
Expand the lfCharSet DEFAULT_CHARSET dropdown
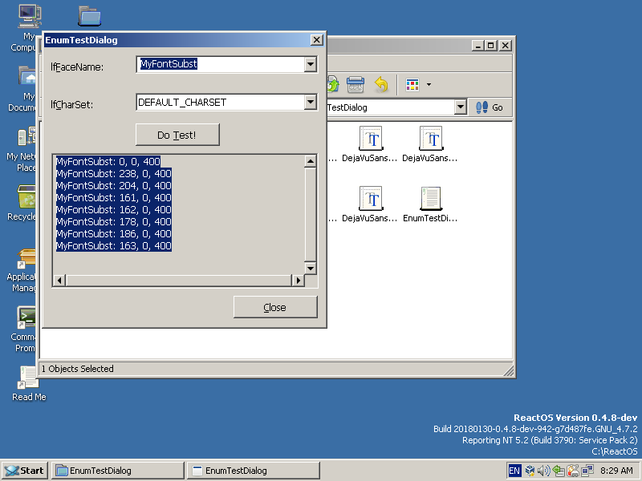tap(311, 103)
